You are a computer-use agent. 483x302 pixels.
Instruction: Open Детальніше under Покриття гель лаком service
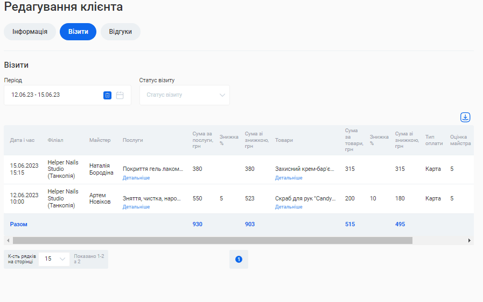[136, 178]
